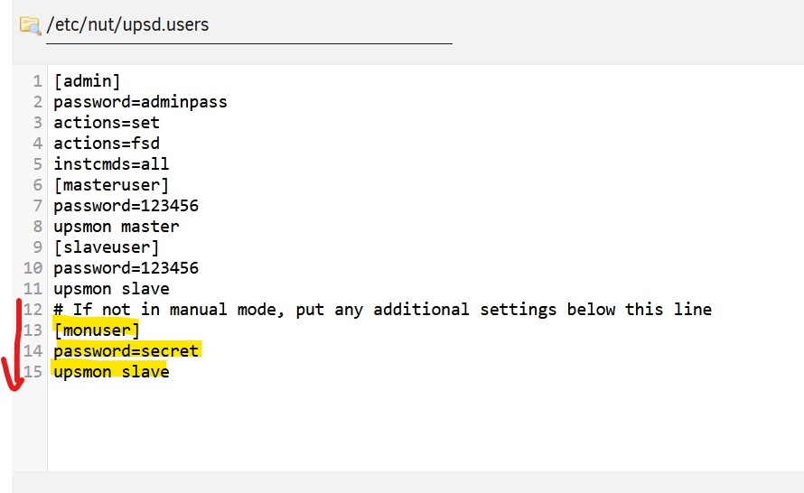This screenshot has width=804, height=493.
Task: Click the actions=fsd line
Action: click(107, 144)
